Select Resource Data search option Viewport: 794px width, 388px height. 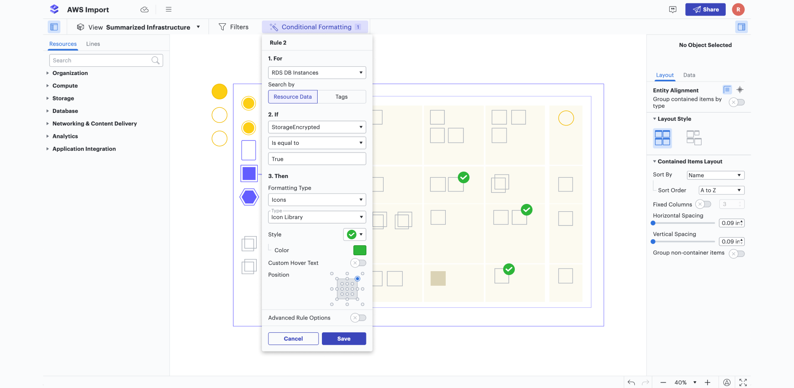click(293, 97)
